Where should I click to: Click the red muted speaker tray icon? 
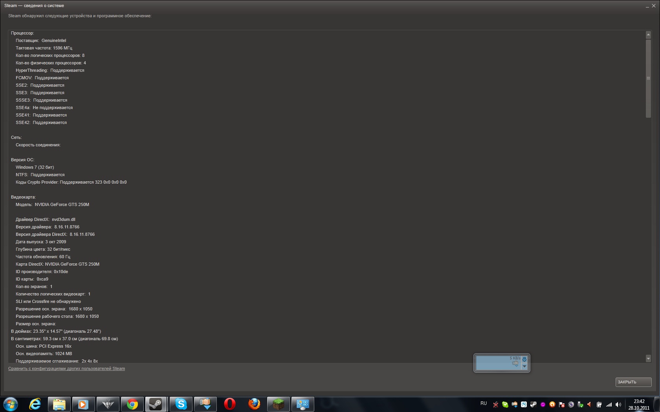click(589, 405)
